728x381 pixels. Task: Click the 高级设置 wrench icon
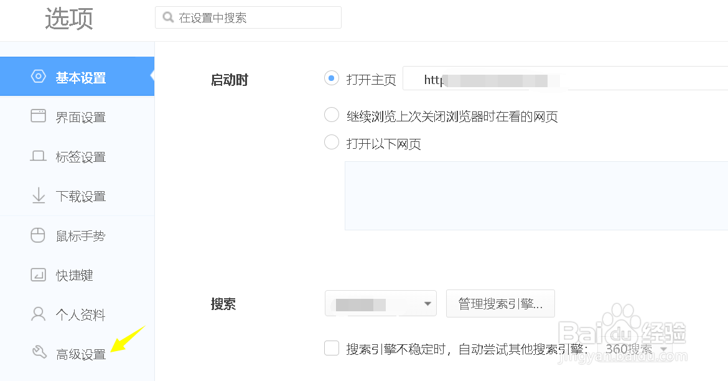click(x=39, y=352)
